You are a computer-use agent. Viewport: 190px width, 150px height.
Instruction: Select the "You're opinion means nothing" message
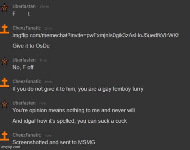[x=74, y=111]
